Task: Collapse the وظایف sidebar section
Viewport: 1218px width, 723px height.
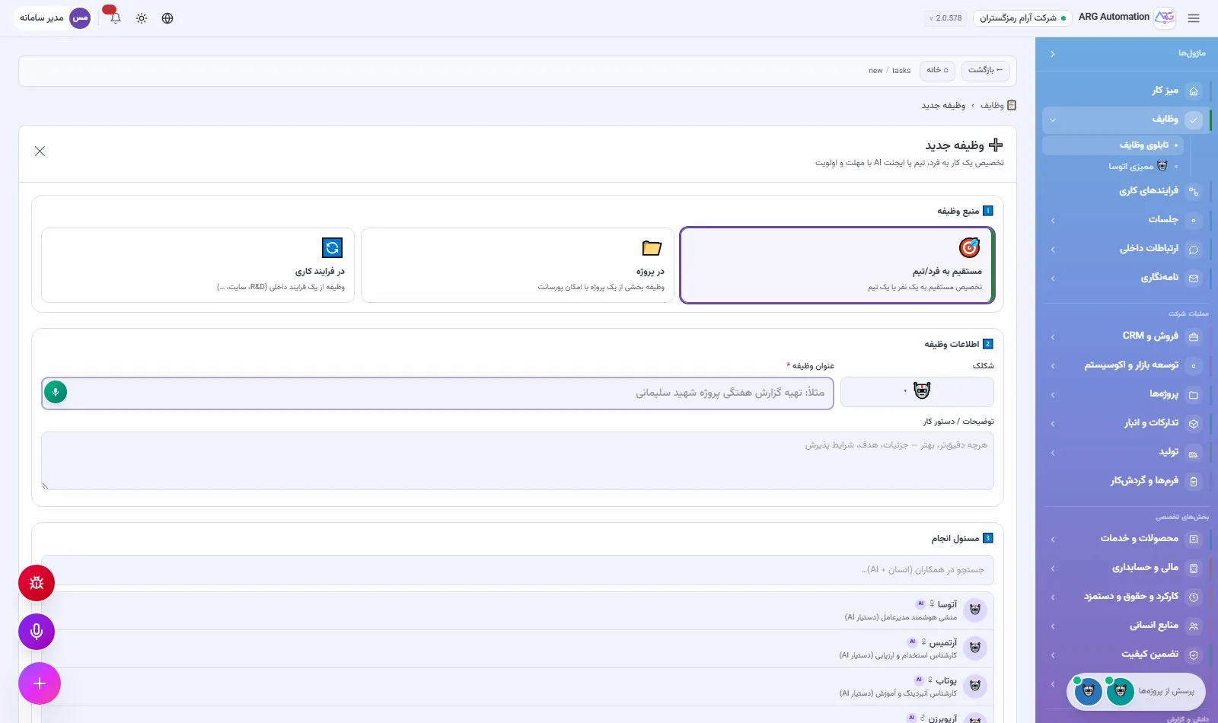Action: click(1053, 119)
